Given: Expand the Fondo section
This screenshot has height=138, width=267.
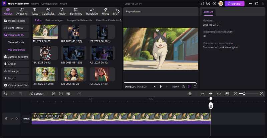Looking at the screenshot, I should point(16,78).
